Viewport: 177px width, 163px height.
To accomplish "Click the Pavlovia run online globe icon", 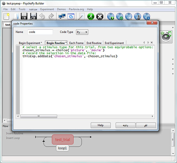I will (x=111, y=17).
